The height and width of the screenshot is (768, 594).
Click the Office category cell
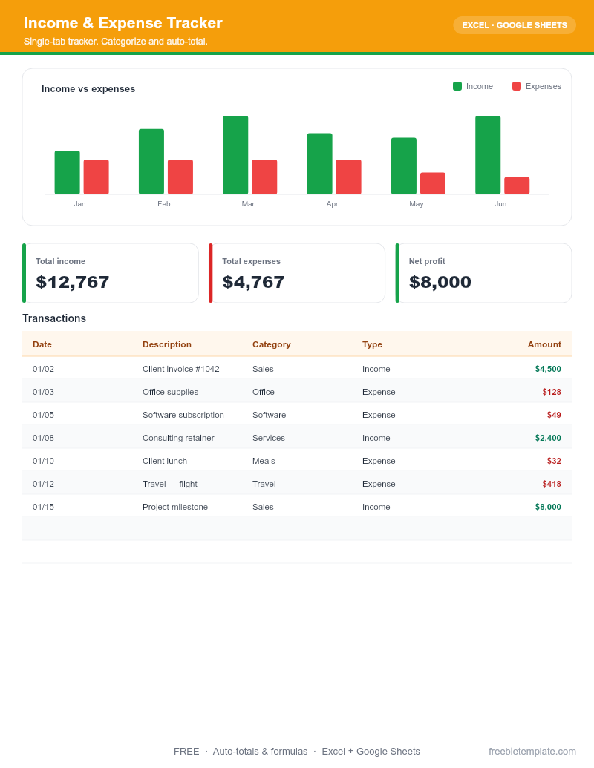click(x=263, y=392)
